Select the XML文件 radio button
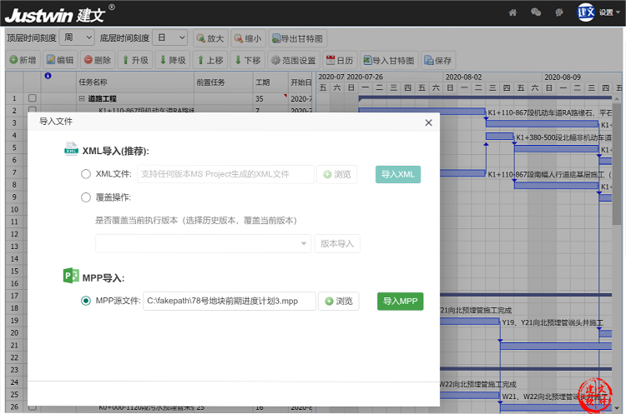The image size is (626, 414). (x=86, y=174)
